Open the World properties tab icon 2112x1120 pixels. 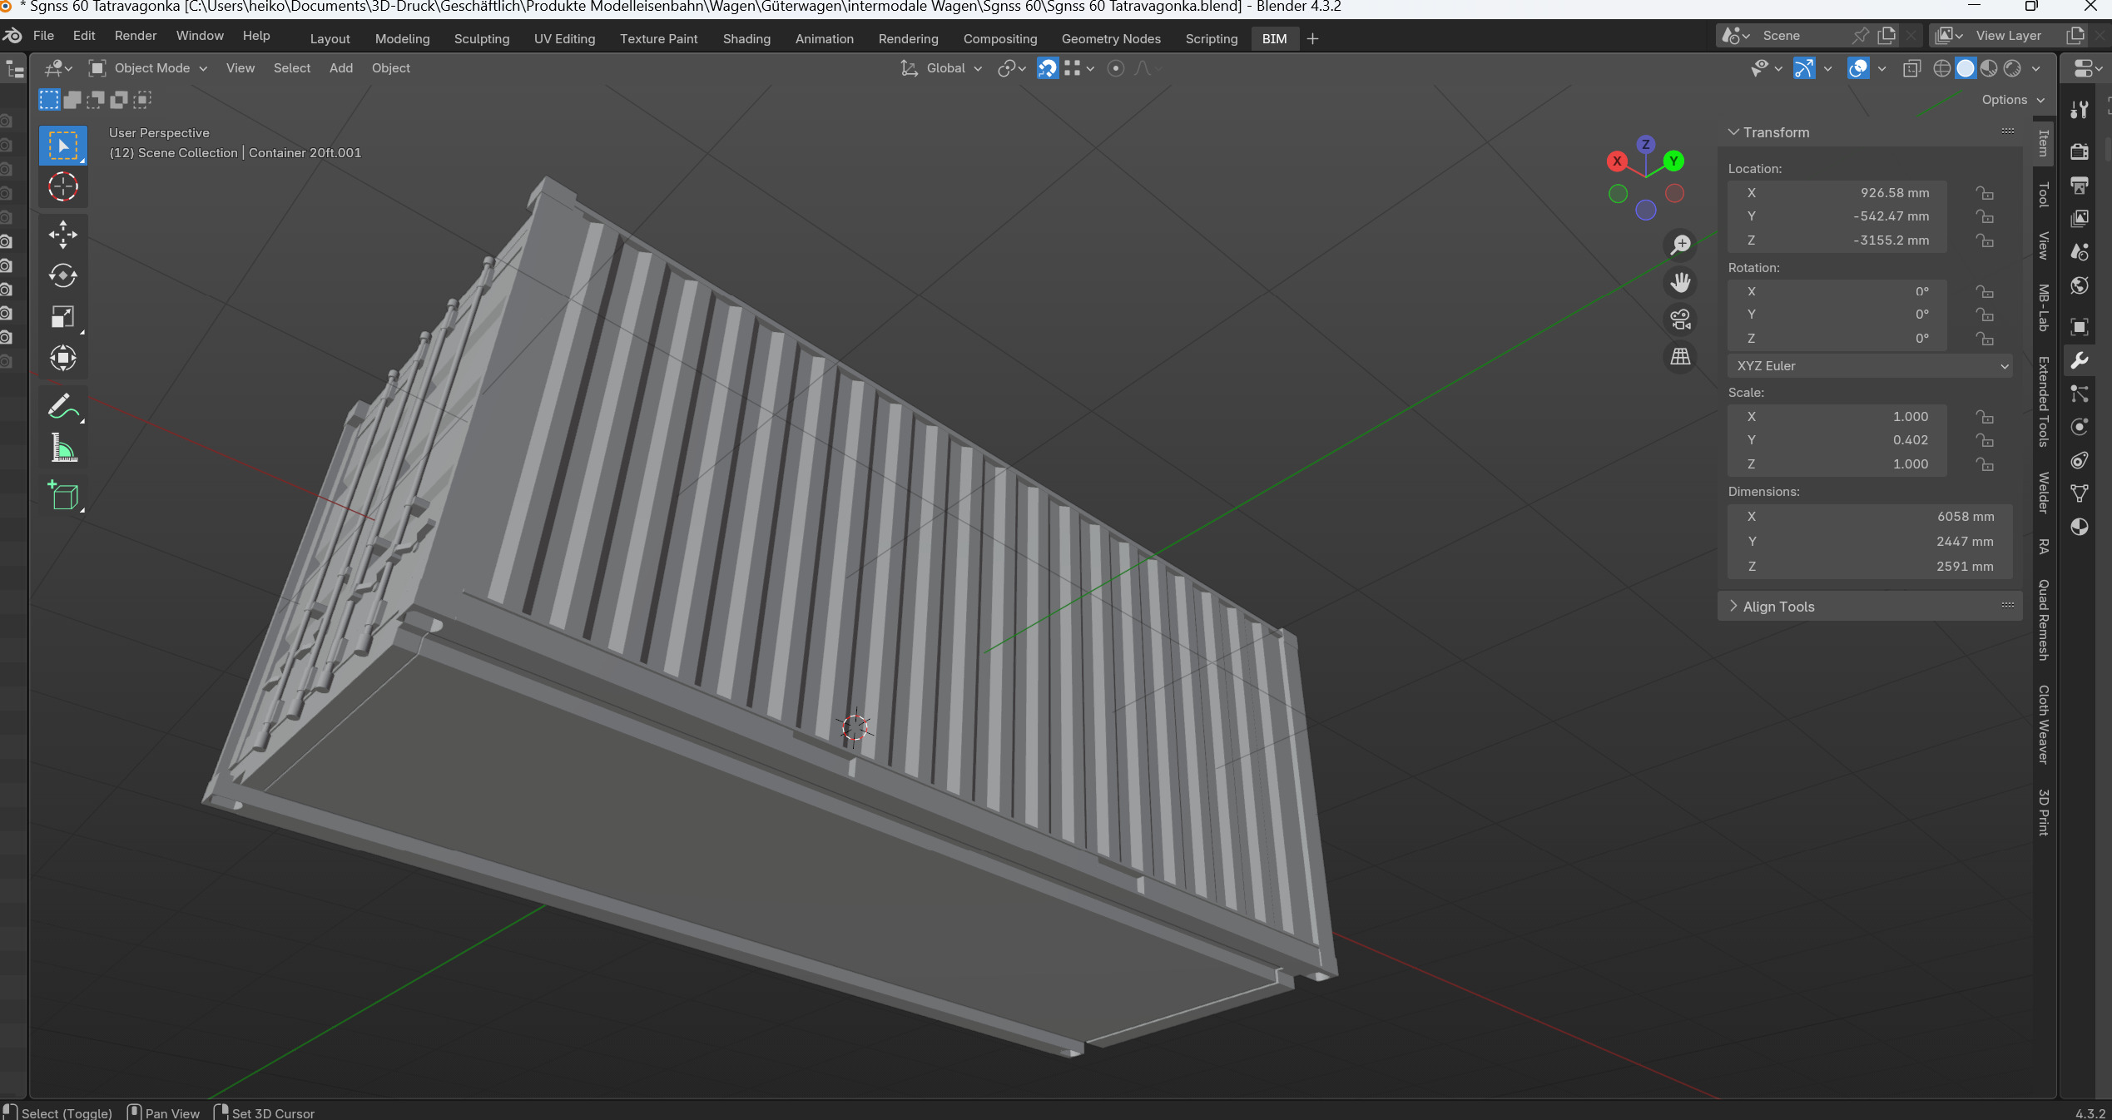[2080, 285]
